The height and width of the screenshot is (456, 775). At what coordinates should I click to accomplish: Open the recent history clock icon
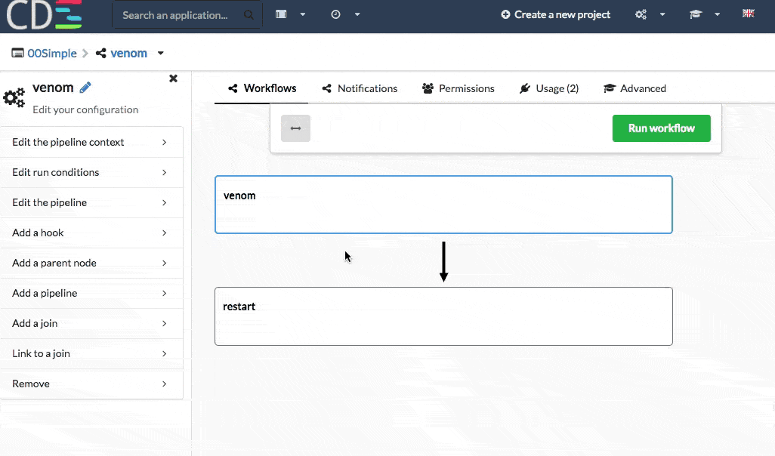[x=335, y=14]
